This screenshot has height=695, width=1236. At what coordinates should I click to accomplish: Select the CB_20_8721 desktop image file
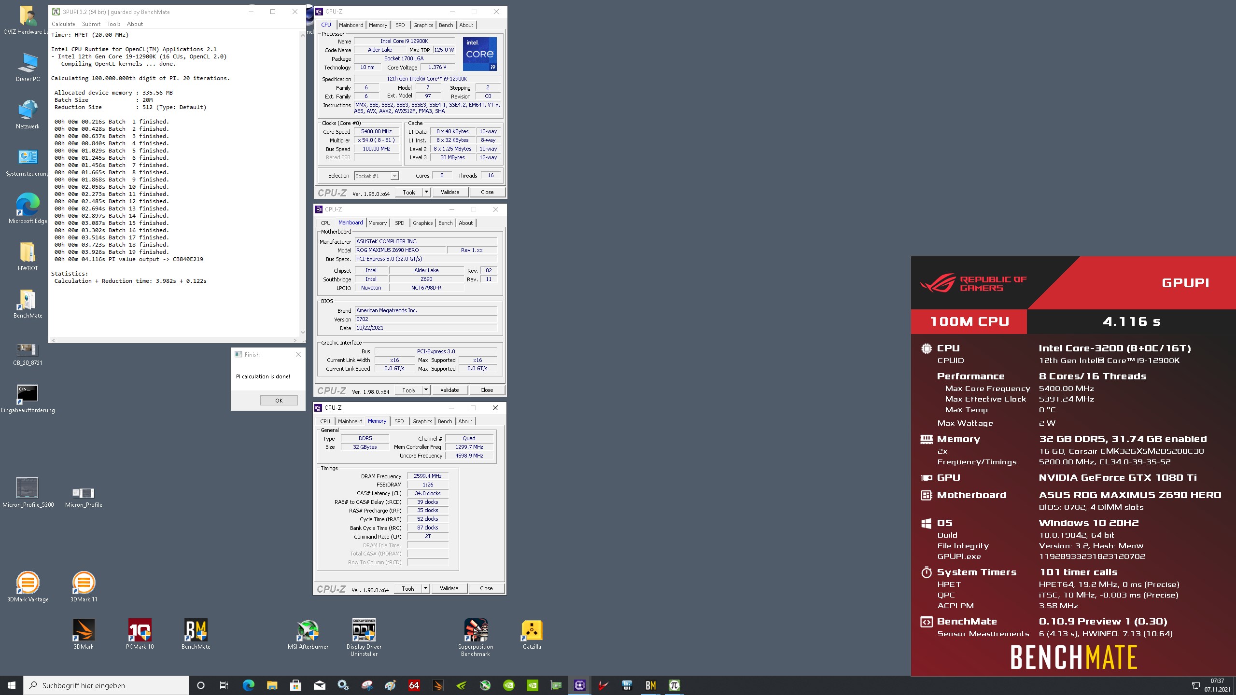click(x=28, y=354)
